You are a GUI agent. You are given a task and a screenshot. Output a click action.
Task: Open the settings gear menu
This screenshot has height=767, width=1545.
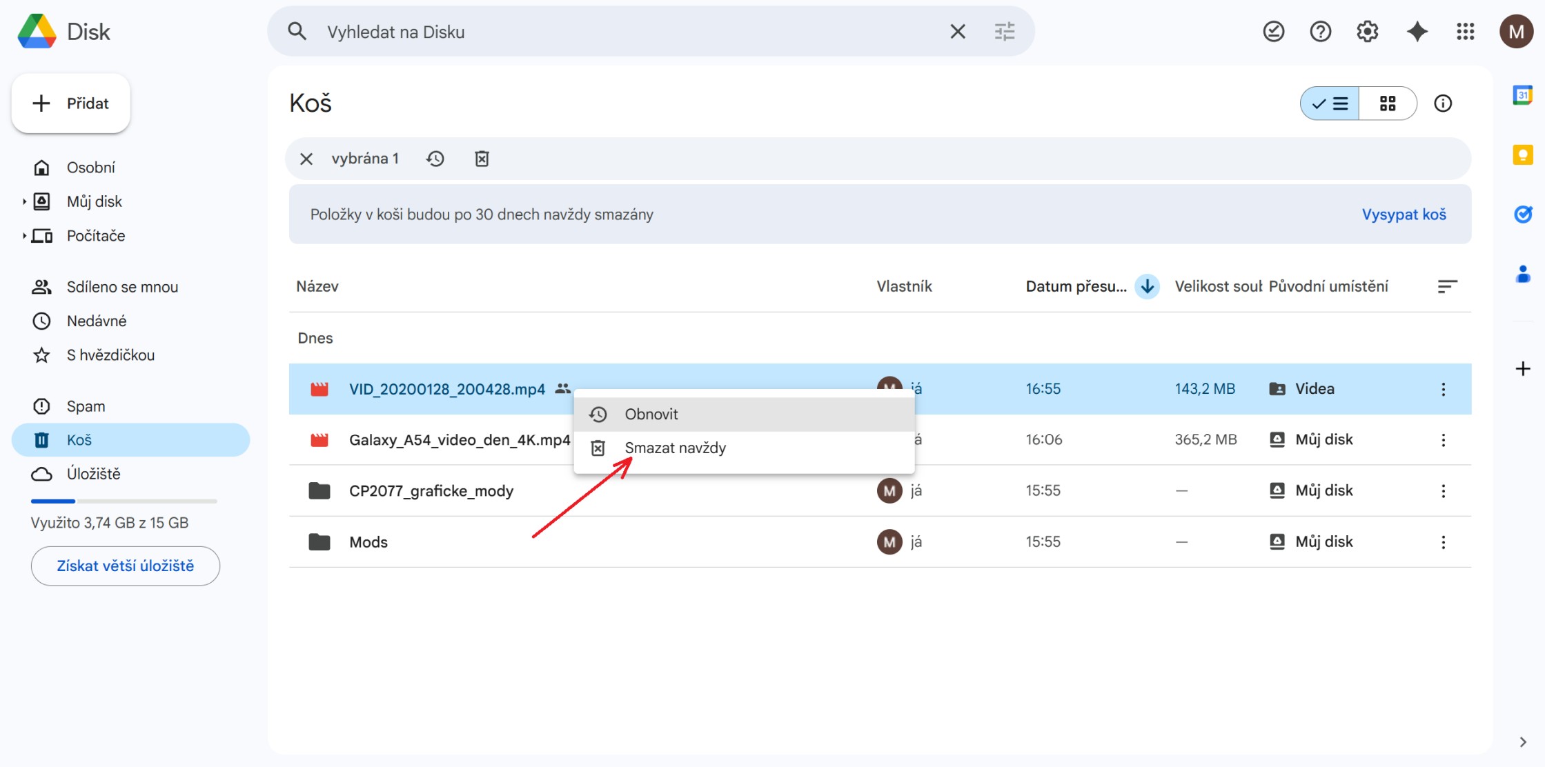coord(1367,32)
